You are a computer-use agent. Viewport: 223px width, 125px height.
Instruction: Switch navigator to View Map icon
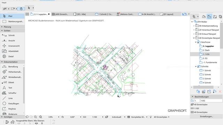[x=209, y=17]
